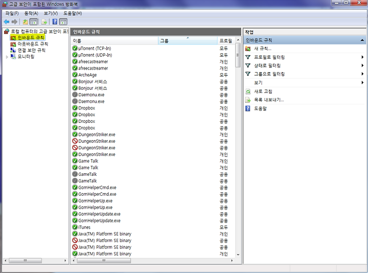Click the 상태로 필터링 funnel icon
This screenshot has width=368, height=273.
[x=248, y=65]
